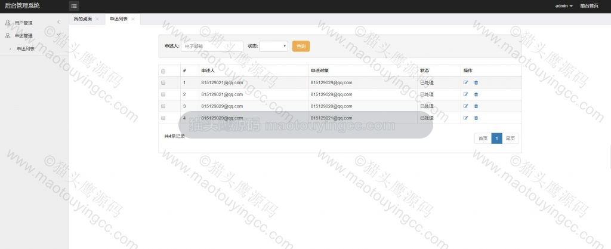
Task: Go to 尾页 last page
Action: click(x=511, y=139)
